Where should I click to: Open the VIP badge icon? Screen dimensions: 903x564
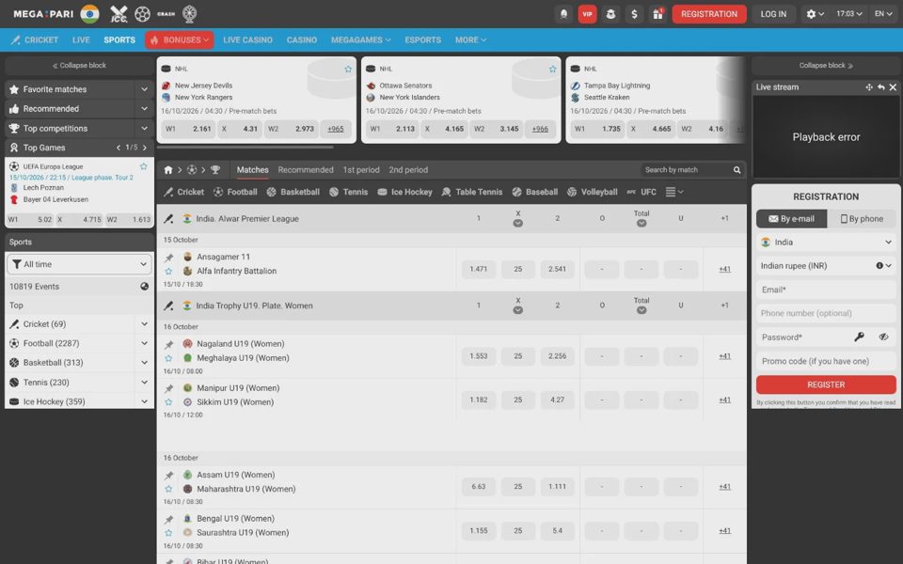(x=587, y=14)
